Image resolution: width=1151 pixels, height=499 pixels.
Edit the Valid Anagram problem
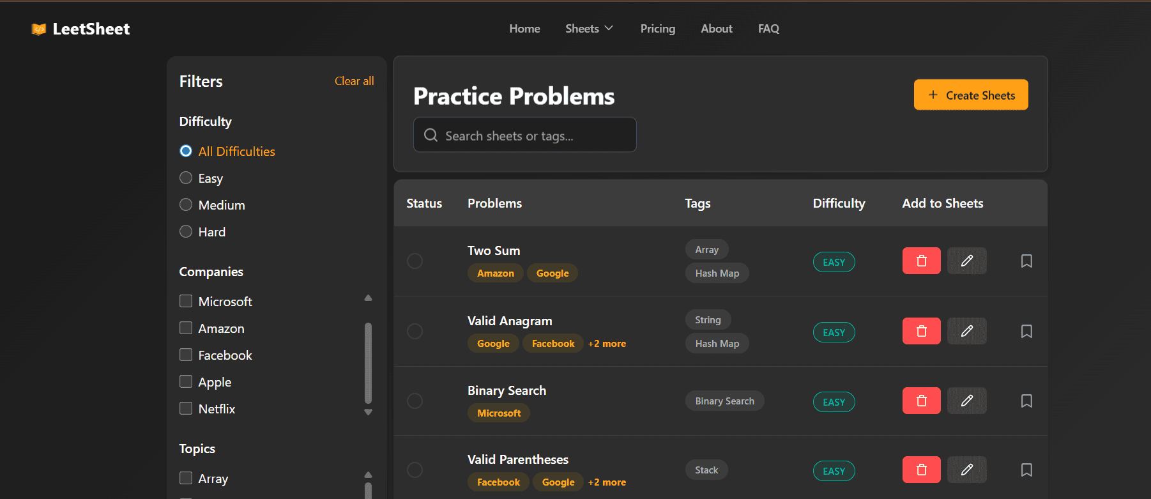coord(966,331)
